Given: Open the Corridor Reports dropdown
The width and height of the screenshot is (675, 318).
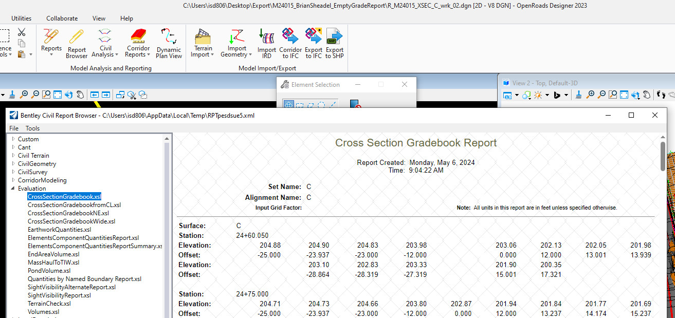Looking at the screenshot, I should pyautogui.click(x=138, y=43).
